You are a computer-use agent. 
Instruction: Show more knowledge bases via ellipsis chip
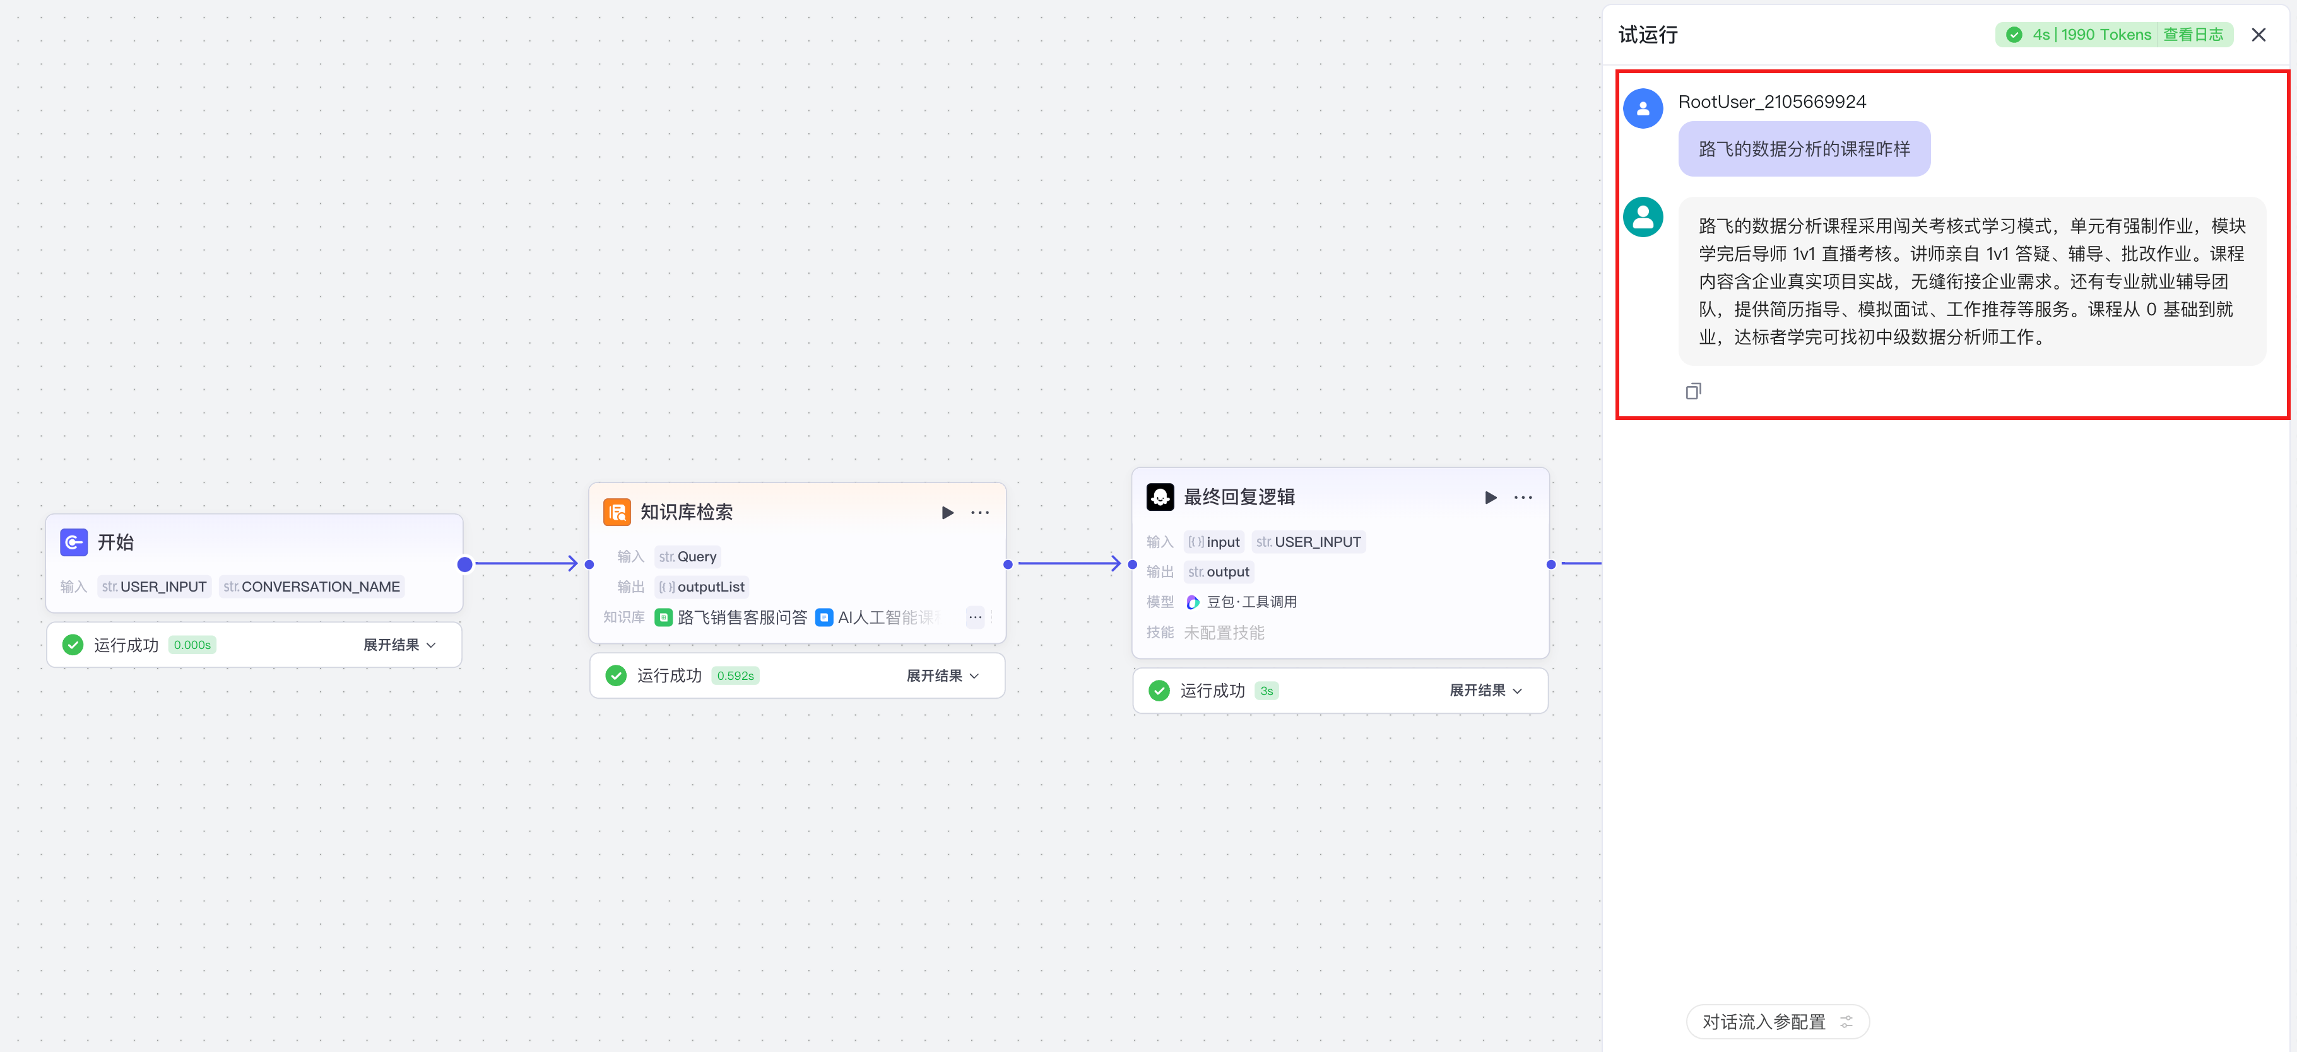[974, 617]
